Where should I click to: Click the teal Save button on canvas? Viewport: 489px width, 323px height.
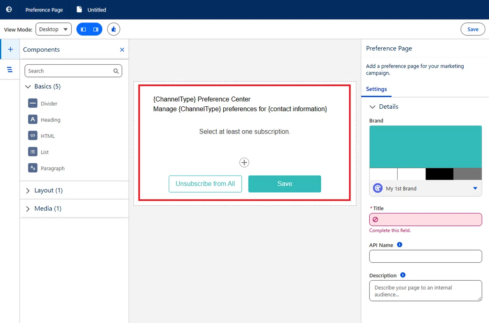284,184
